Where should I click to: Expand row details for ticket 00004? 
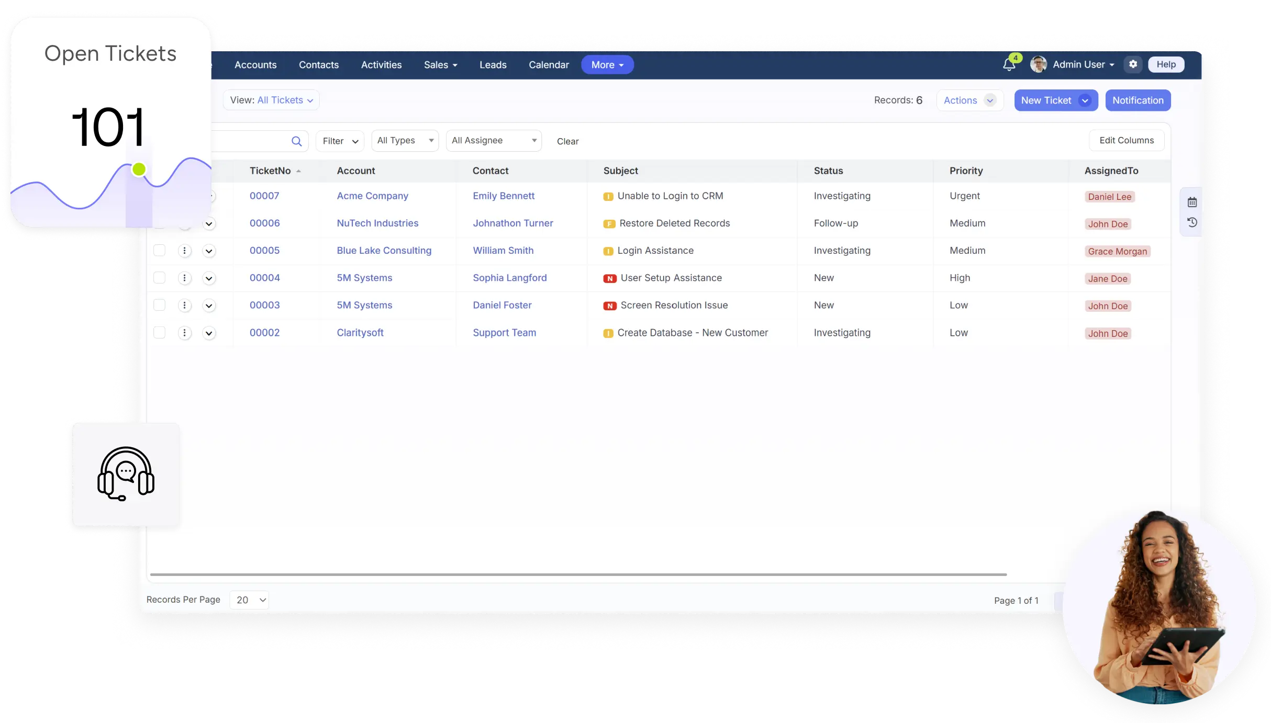(209, 278)
